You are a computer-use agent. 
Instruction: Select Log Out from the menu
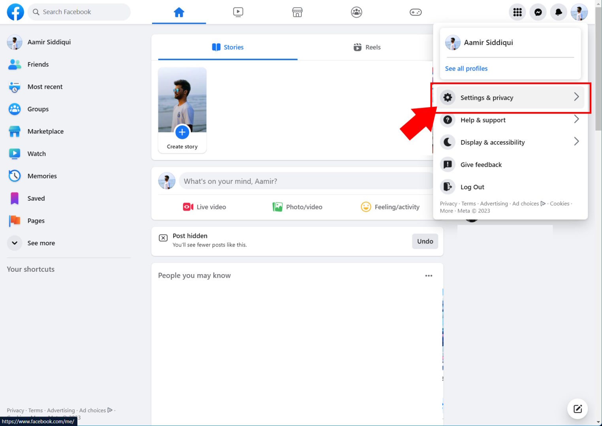(472, 187)
